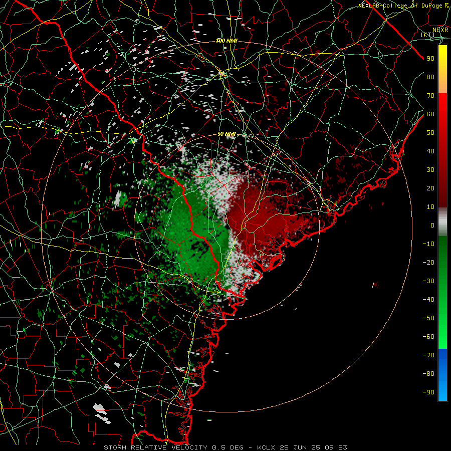The width and height of the screenshot is (451, 451).
Task: Click the -60 scale value
Action: 428,337
